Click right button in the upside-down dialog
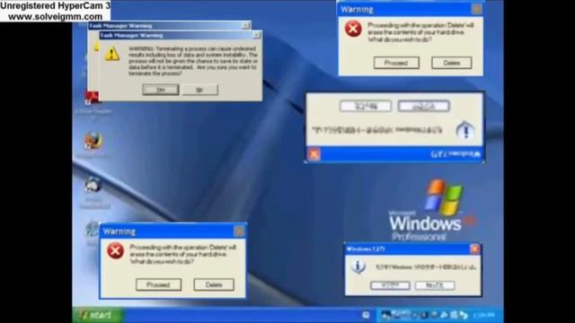The image size is (575, 323). click(x=423, y=106)
